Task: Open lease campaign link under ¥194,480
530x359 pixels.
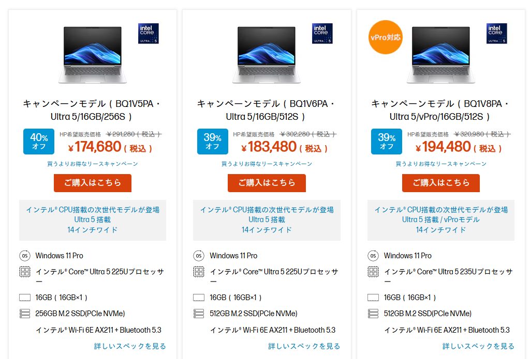Action: click(441, 164)
